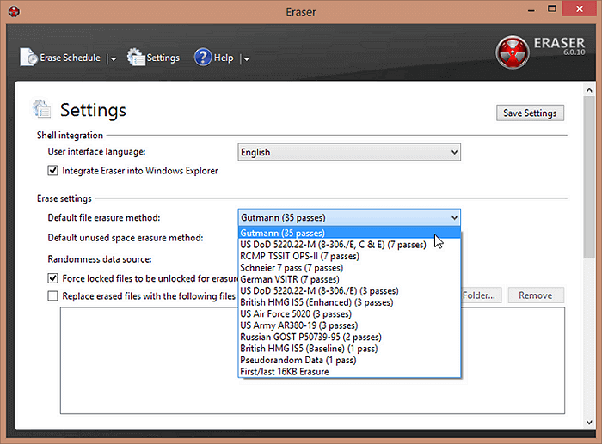Open the Settings gear icon in toolbar

(136, 57)
